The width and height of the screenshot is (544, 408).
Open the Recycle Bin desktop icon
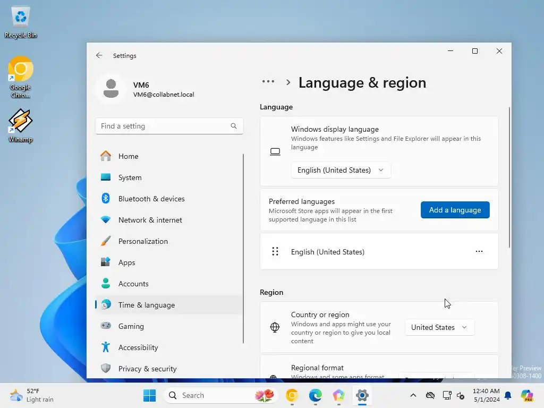tap(21, 22)
